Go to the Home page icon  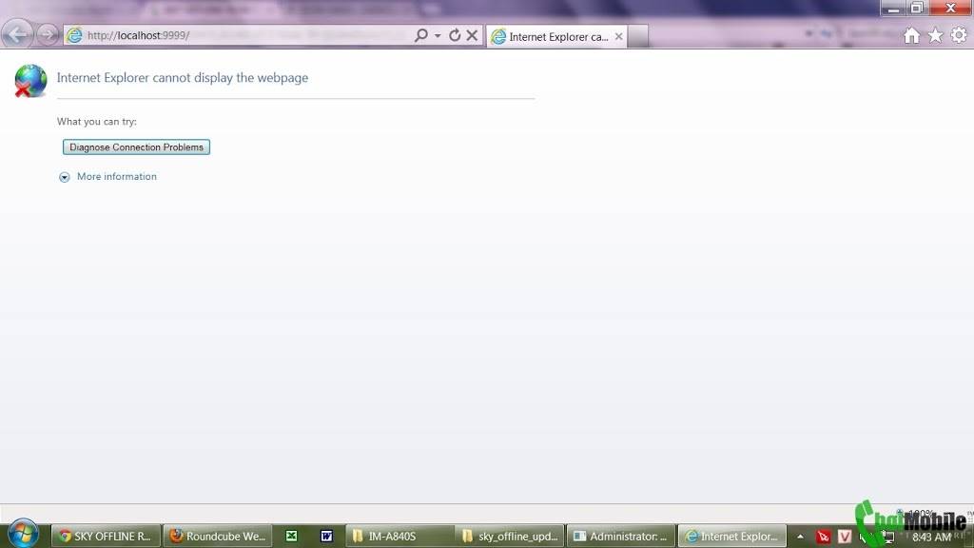click(911, 35)
